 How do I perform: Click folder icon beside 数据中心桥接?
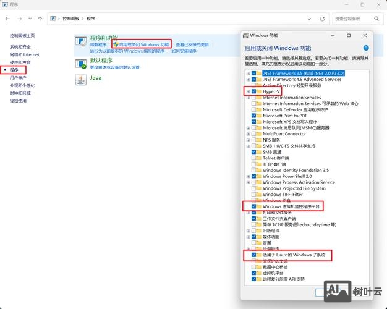[258, 267]
